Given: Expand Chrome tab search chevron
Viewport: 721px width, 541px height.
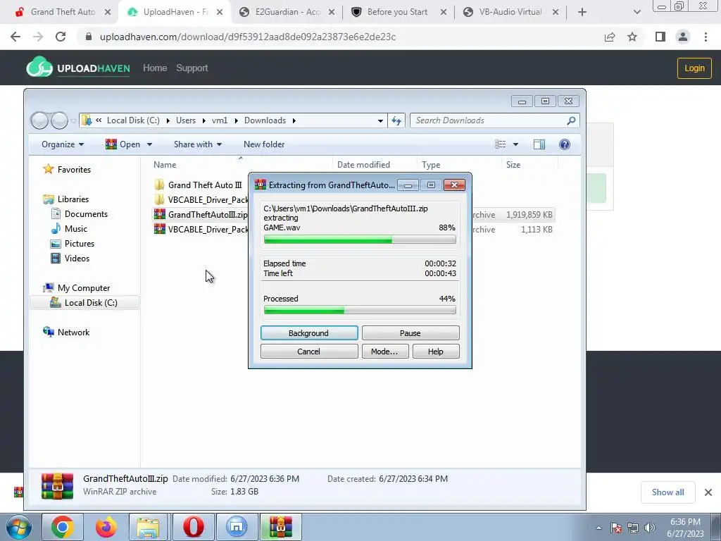Looking at the screenshot, I should (x=637, y=12).
